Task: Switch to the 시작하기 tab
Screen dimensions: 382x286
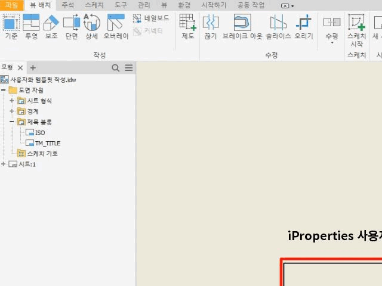Action: (x=214, y=5)
